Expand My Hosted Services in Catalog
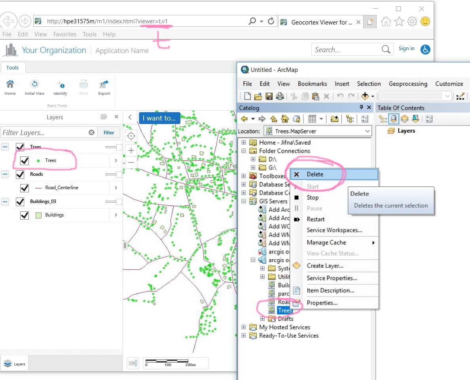 click(x=244, y=327)
